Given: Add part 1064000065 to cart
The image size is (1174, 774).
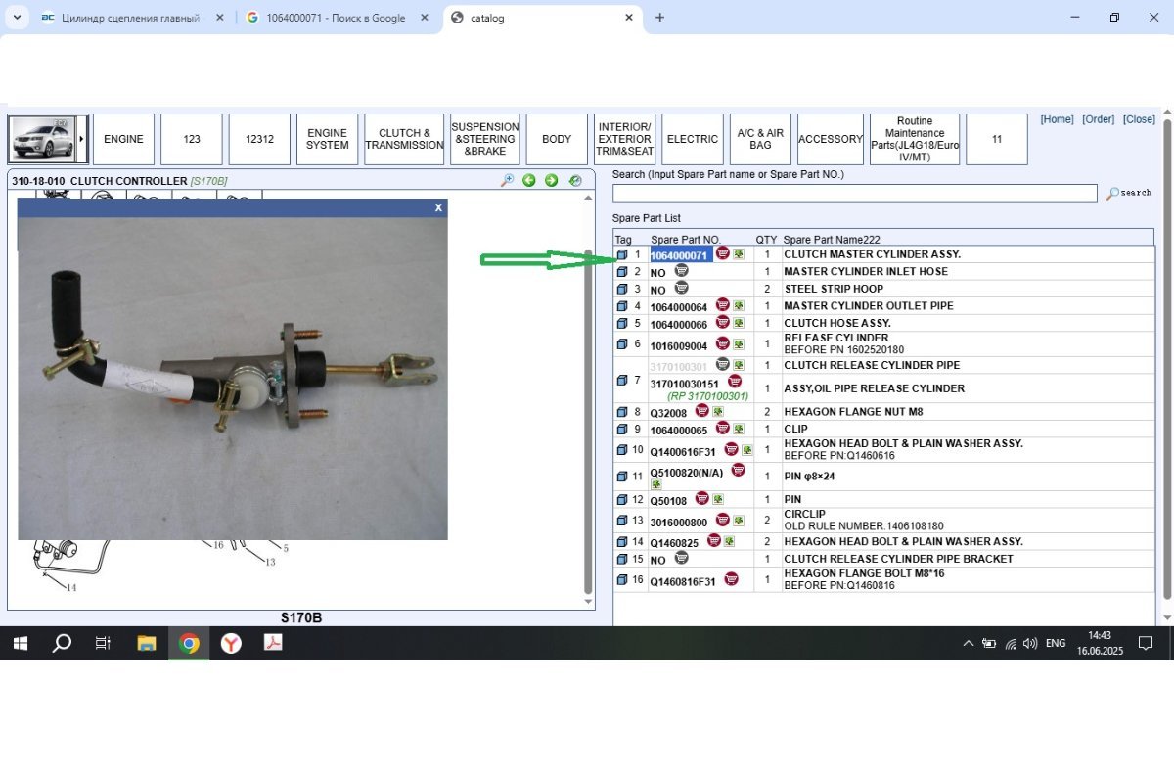Looking at the screenshot, I should [x=722, y=429].
